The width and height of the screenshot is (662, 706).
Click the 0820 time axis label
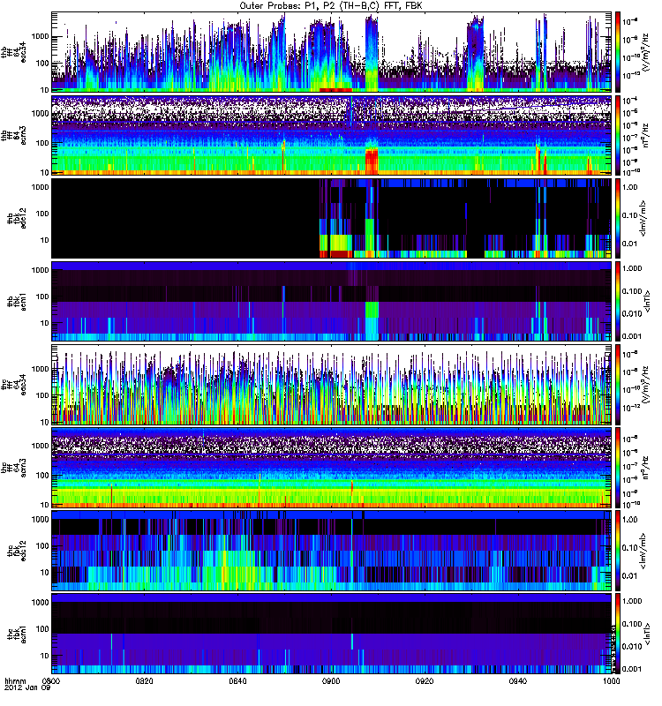[x=145, y=680]
